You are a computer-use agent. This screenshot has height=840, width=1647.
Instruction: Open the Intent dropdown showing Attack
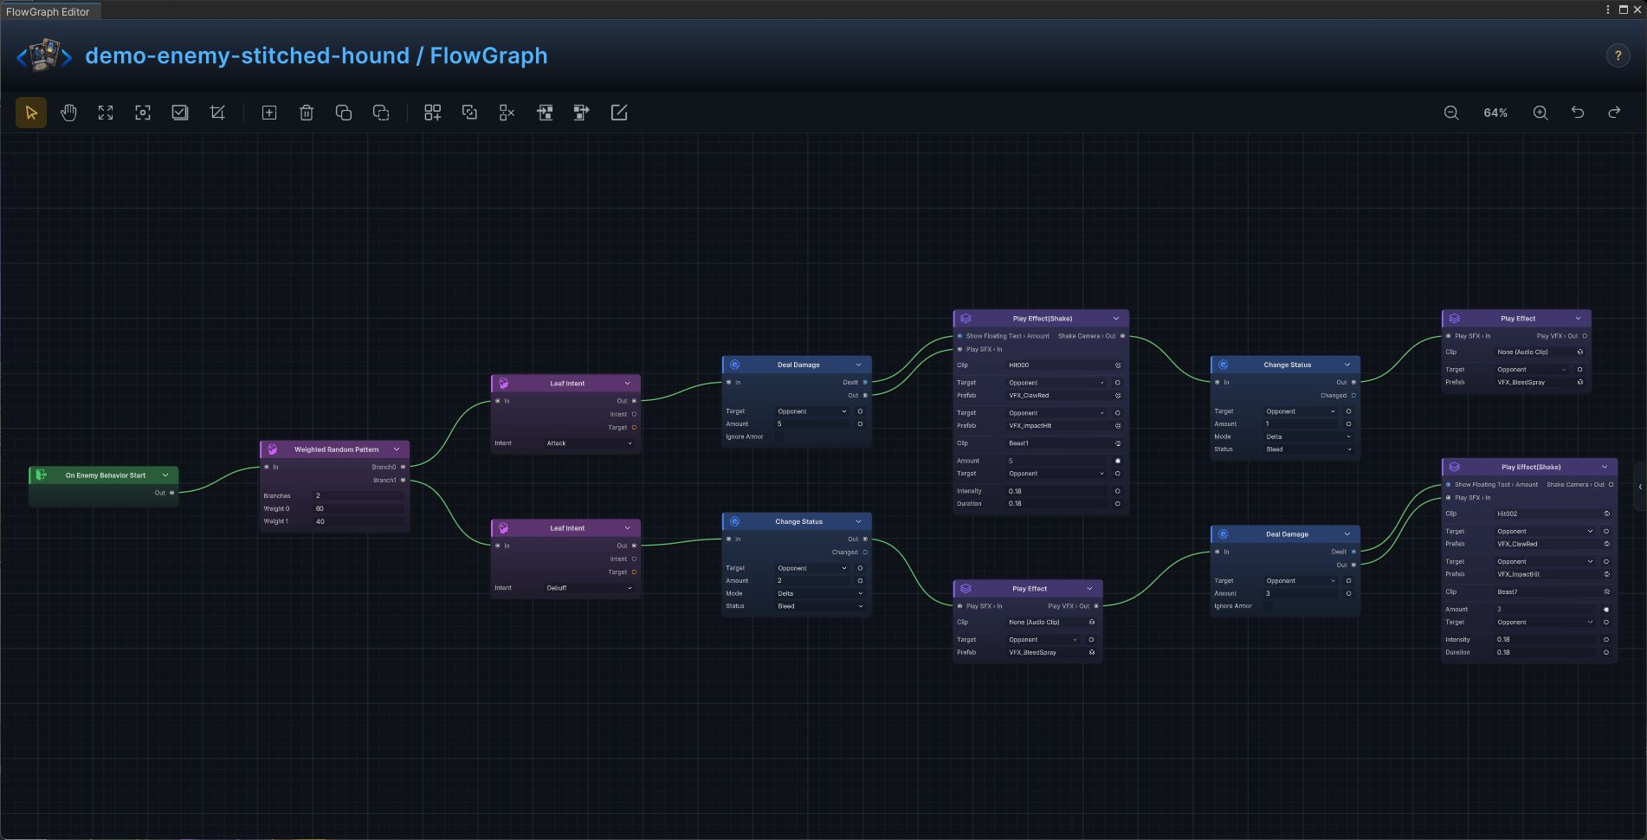click(x=590, y=443)
